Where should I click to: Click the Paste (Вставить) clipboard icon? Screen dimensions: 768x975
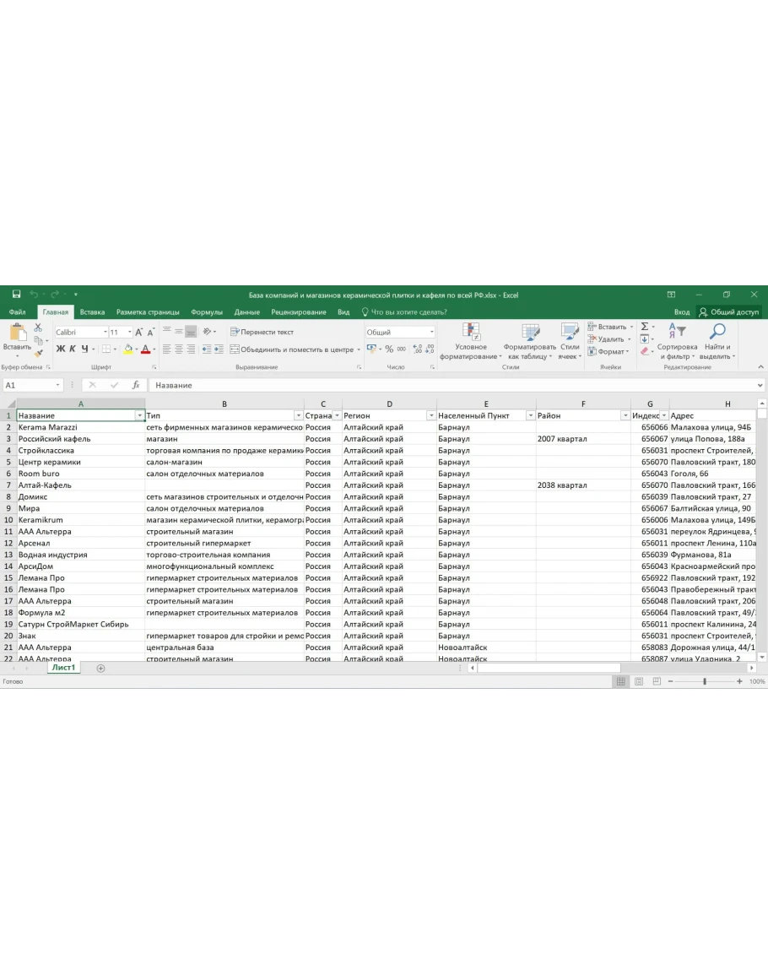[x=17, y=332]
